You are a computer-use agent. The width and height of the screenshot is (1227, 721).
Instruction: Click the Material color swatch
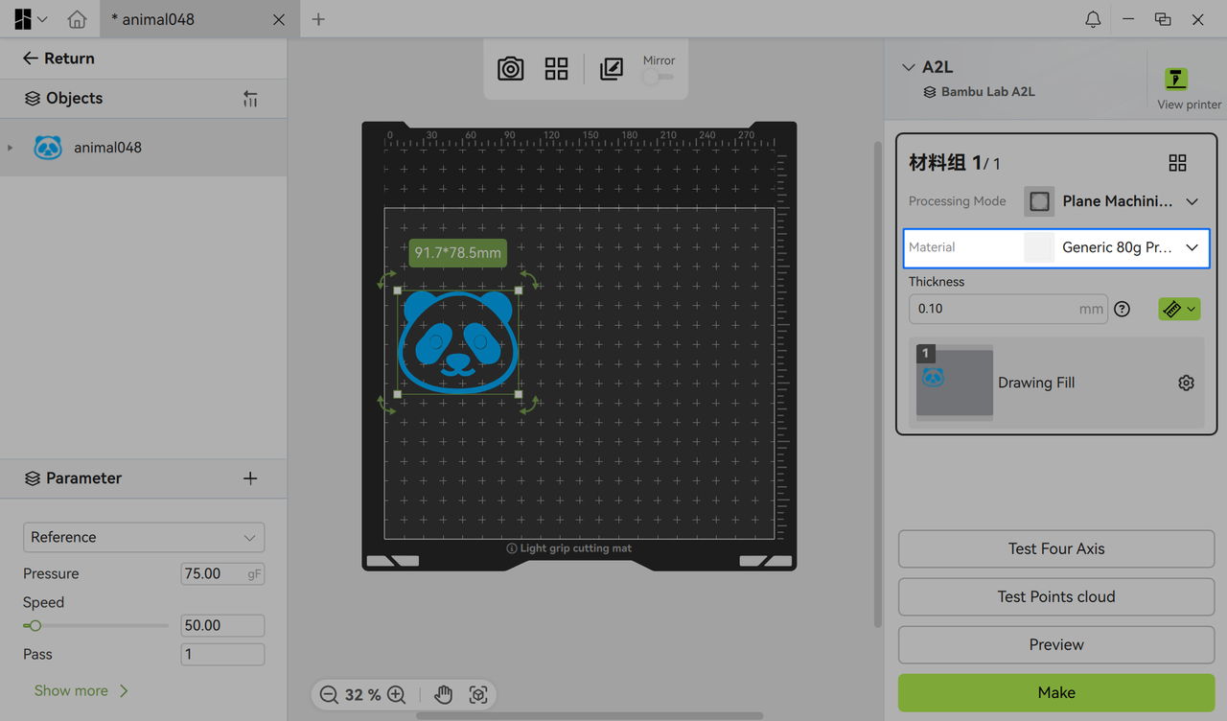click(x=1039, y=247)
